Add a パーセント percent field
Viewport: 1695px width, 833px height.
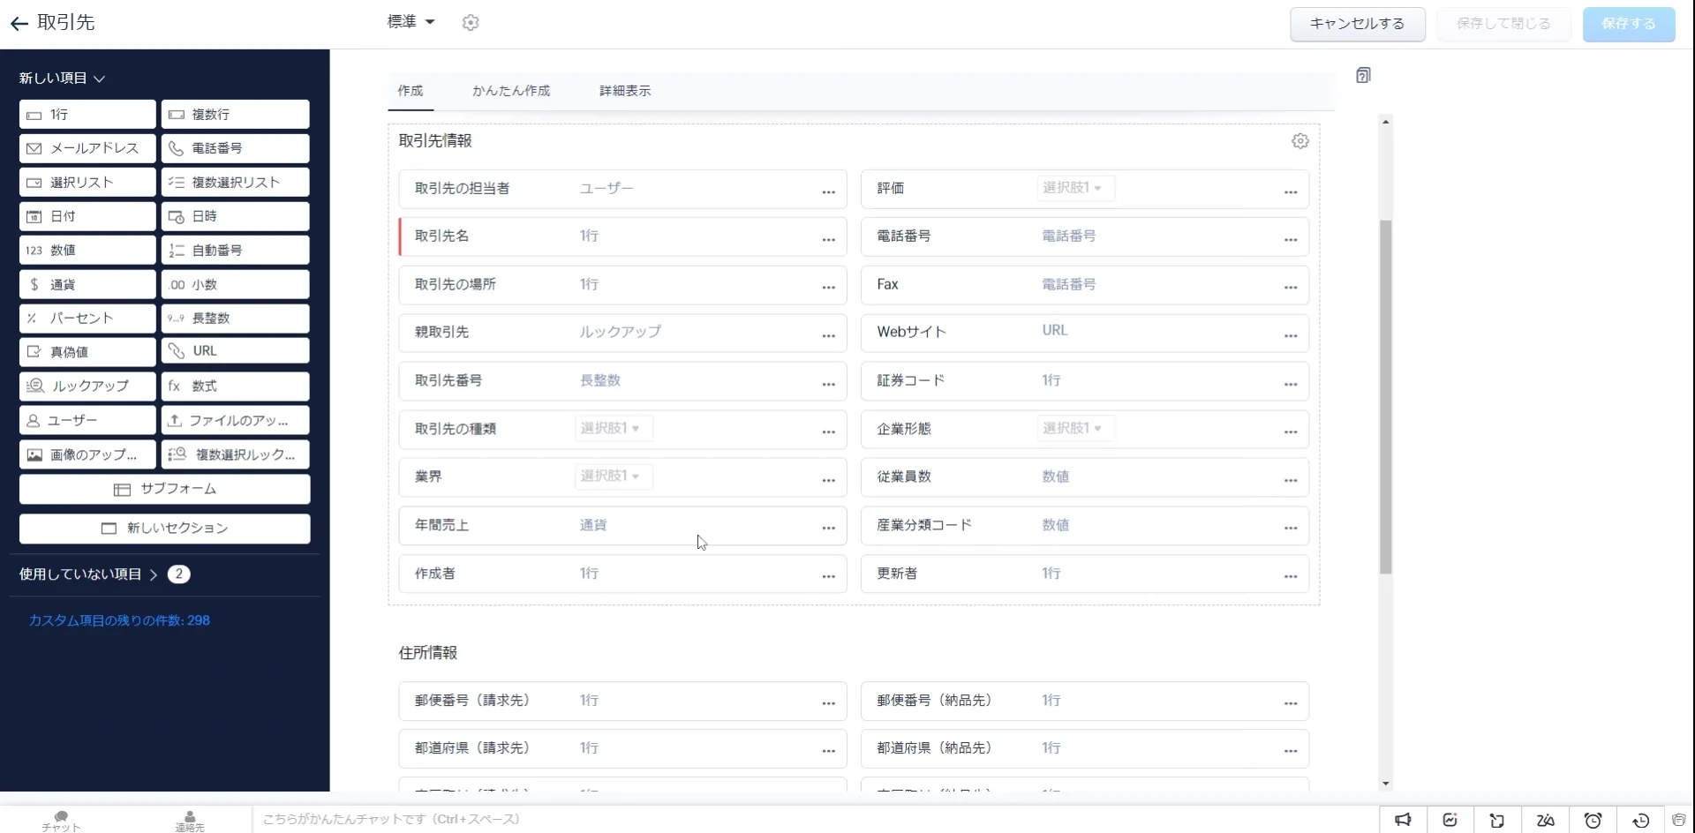[87, 319]
